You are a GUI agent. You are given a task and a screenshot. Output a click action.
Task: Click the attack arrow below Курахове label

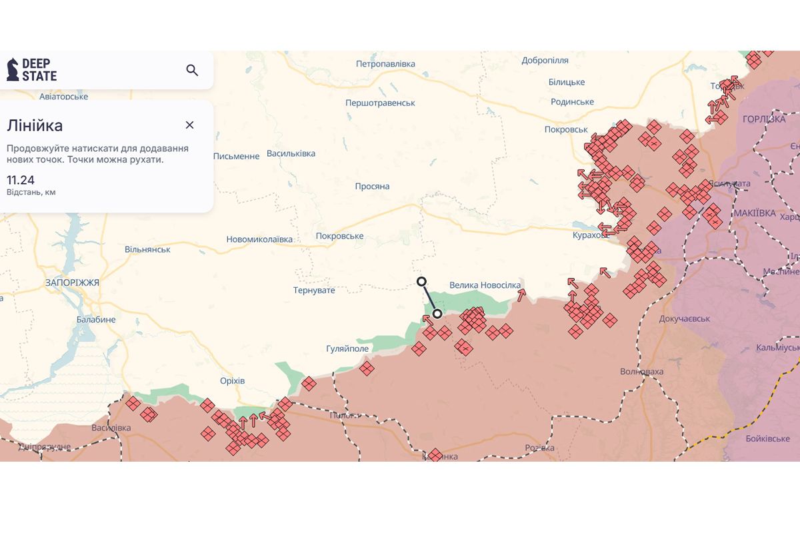605,271
